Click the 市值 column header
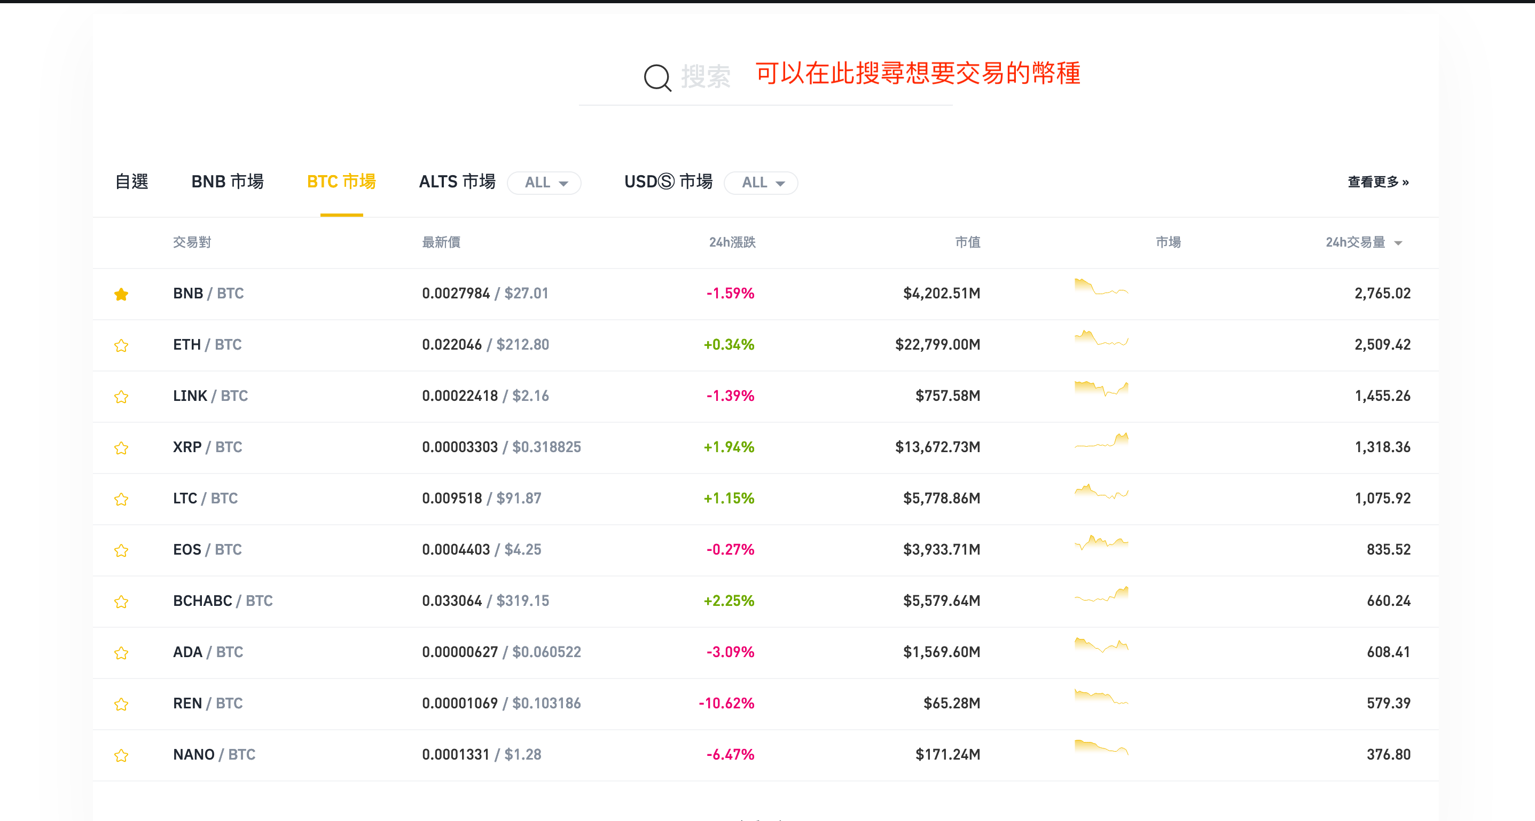This screenshot has height=821, width=1535. click(x=968, y=242)
